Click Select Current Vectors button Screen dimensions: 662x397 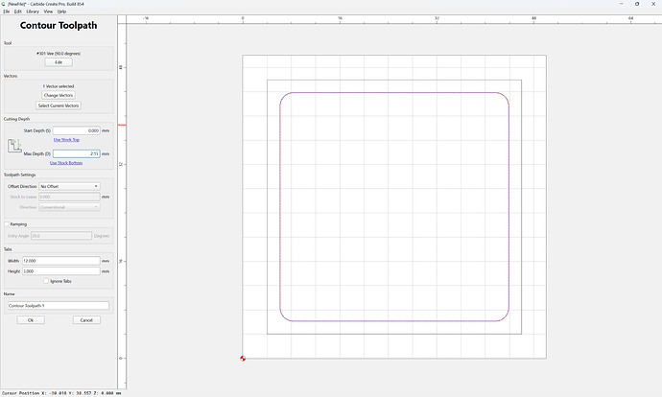(x=59, y=105)
